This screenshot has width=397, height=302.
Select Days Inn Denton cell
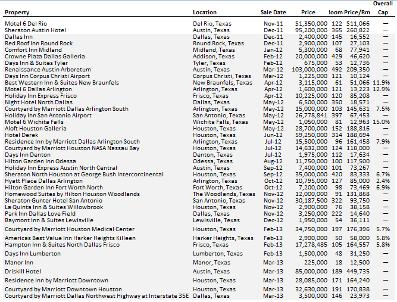[27, 155]
